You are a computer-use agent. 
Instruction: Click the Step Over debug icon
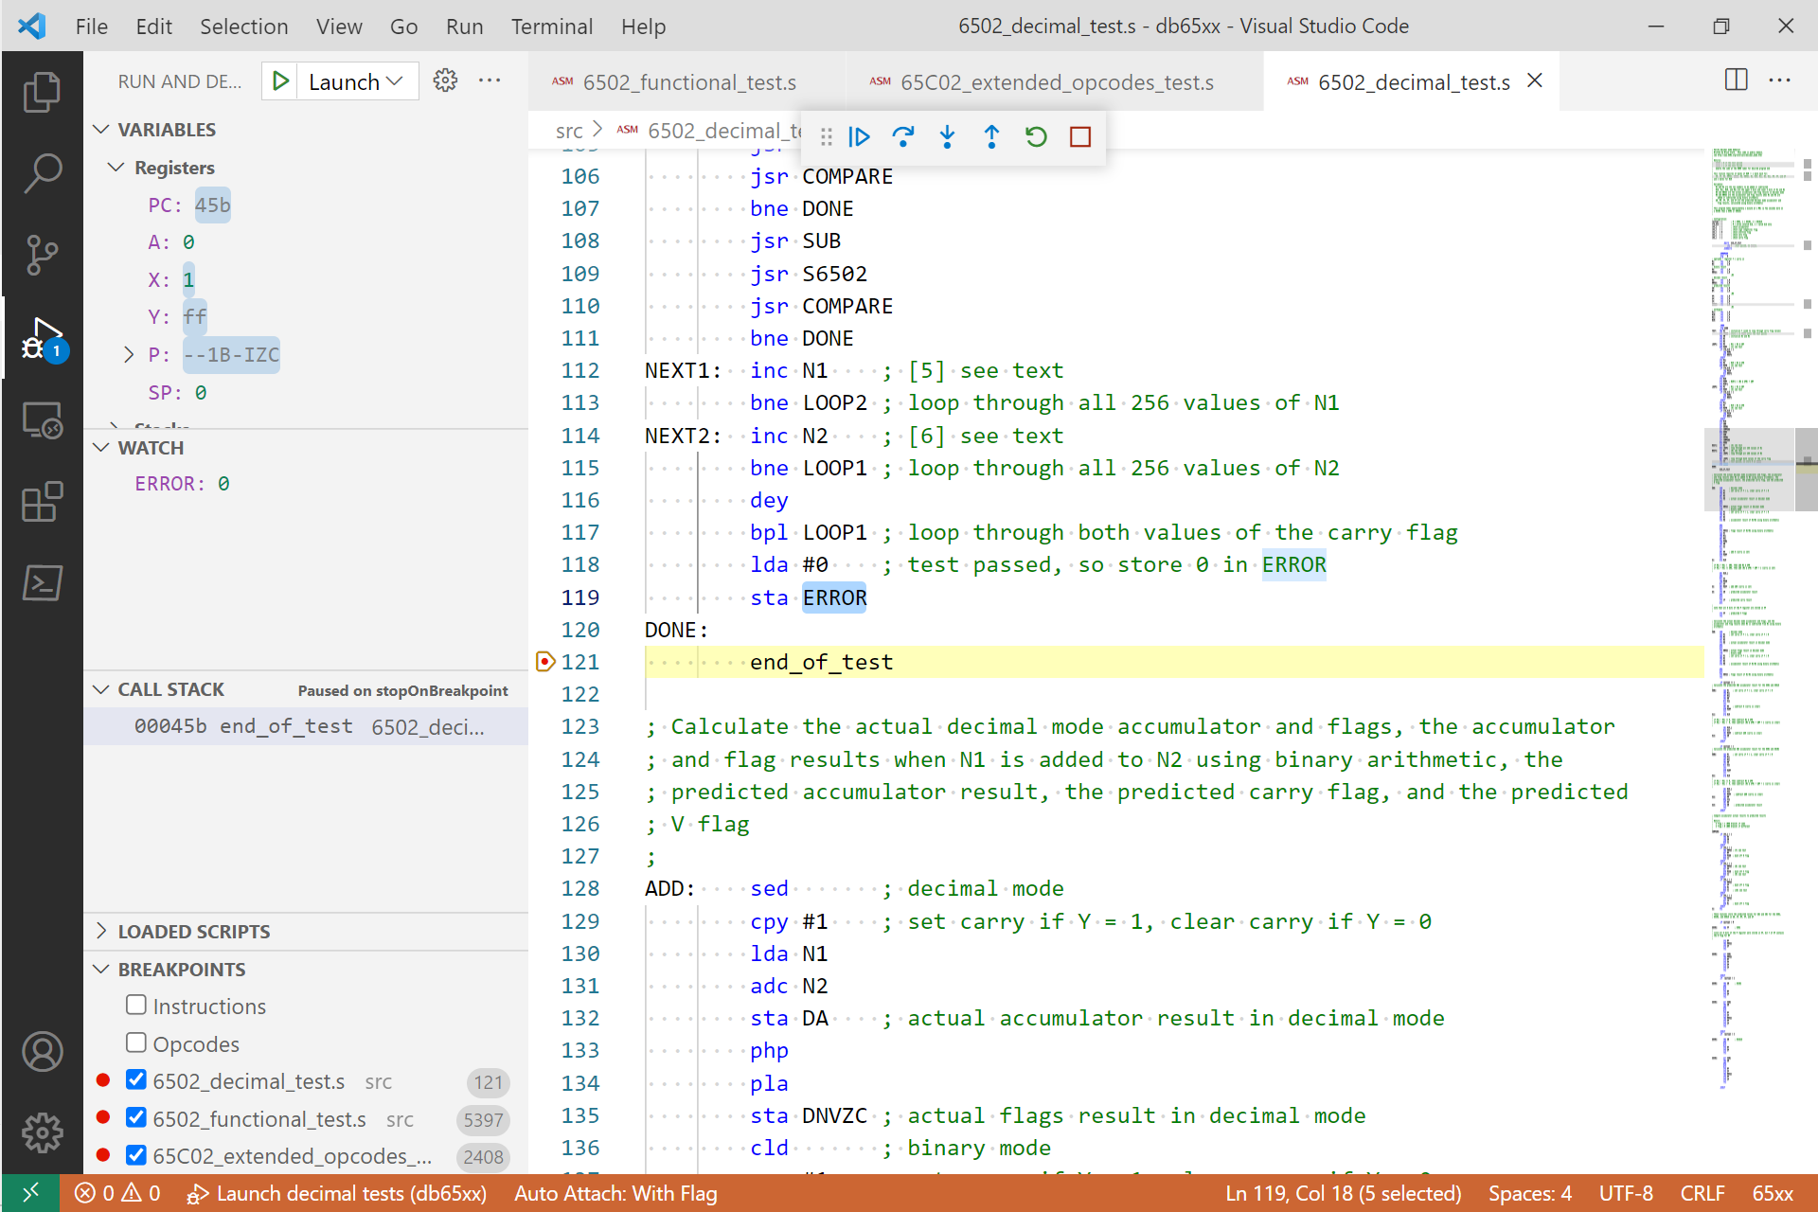point(903,136)
